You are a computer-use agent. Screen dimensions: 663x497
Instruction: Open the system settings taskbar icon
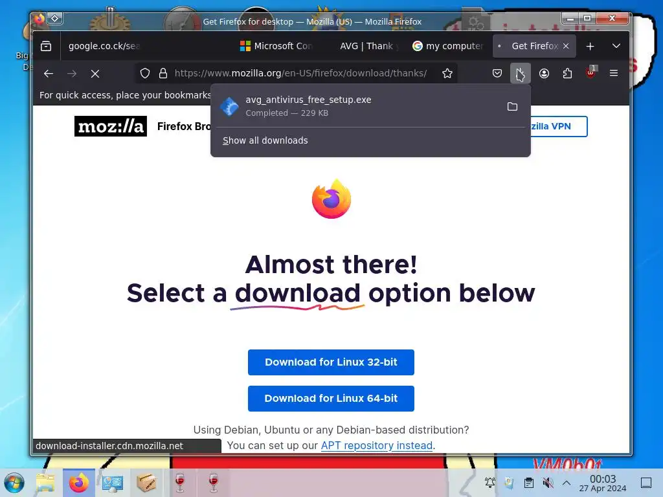click(113, 483)
